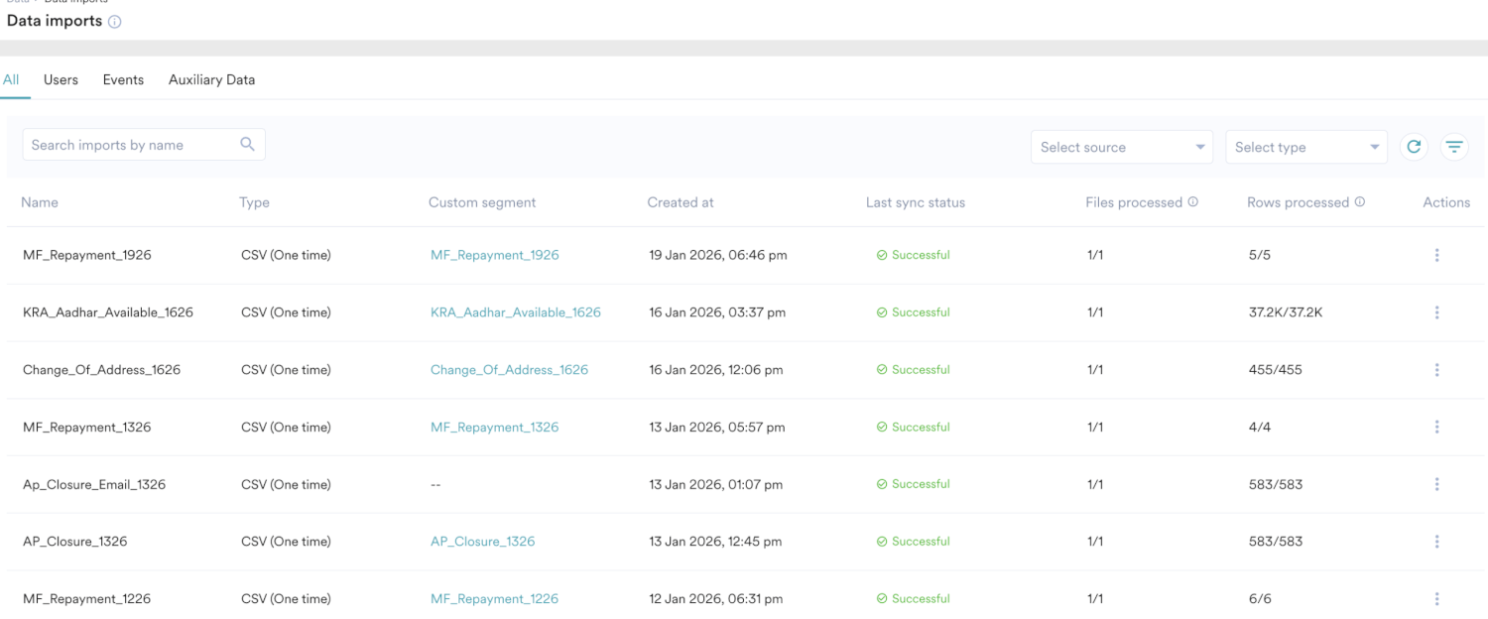Expand the Select source dropdown
Image resolution: width=1488 pixels, height=619 pixels.
point(1122,147)
